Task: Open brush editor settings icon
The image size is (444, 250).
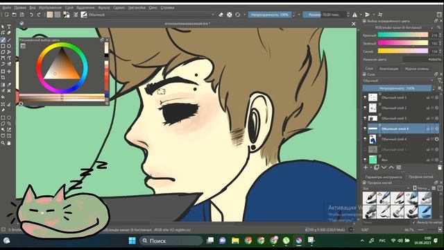Action: (x=76, y=15)
